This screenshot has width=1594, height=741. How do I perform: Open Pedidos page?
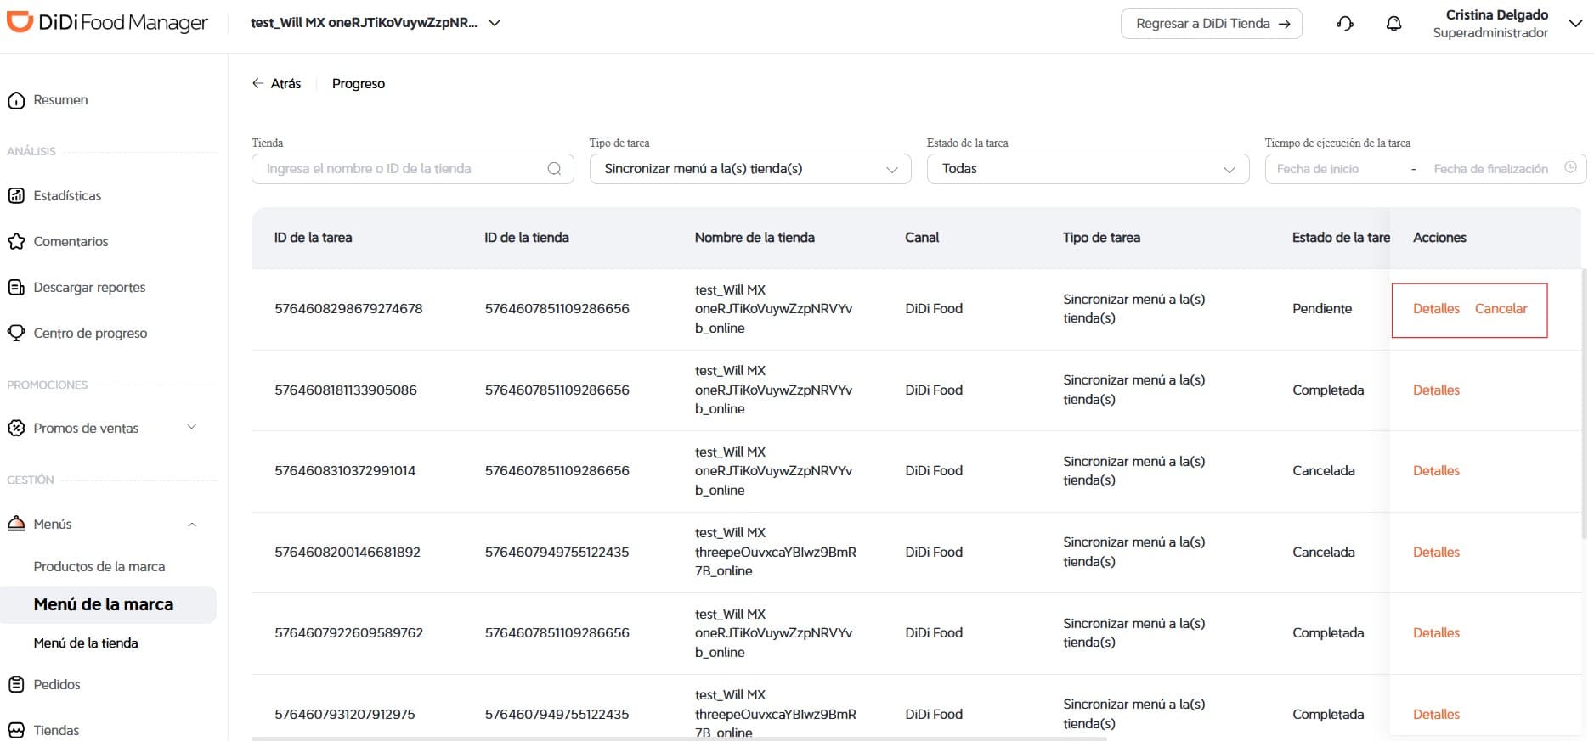point(57,684)
